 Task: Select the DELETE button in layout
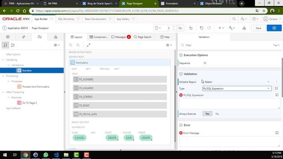(x=112, y=138)
